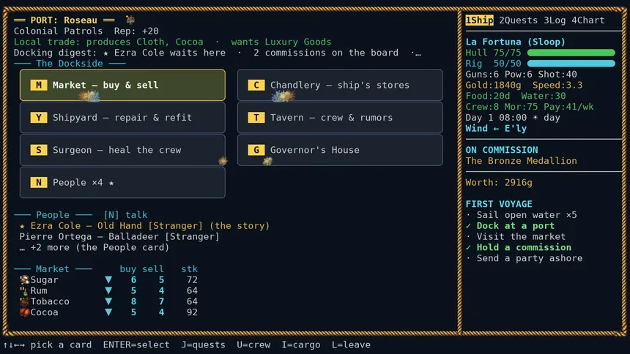This screenshot has height=354, width=630.
Task: Switch to the 3Log tab
Action: [555, 20]
